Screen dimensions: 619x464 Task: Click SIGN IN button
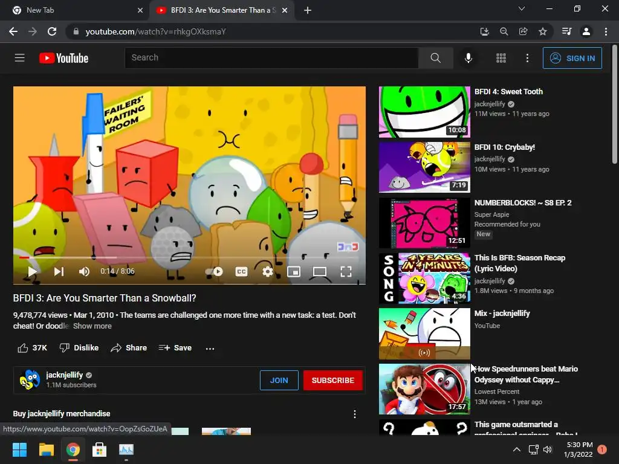(x=572, y=58)
